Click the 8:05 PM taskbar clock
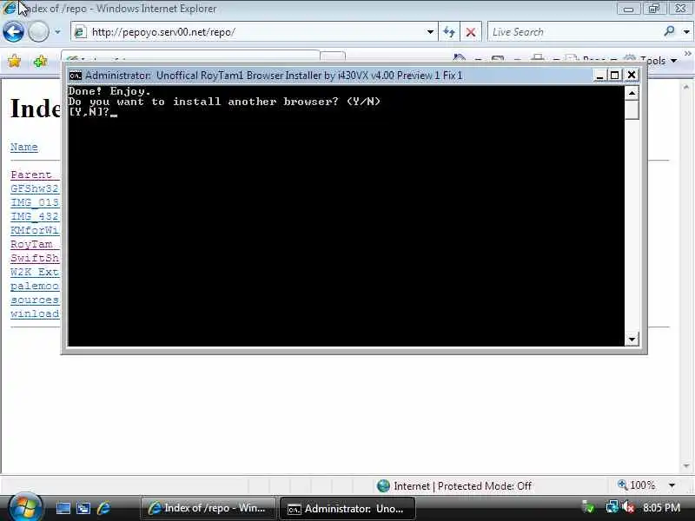This screenshot has height=521, width=695. (662, 508)
